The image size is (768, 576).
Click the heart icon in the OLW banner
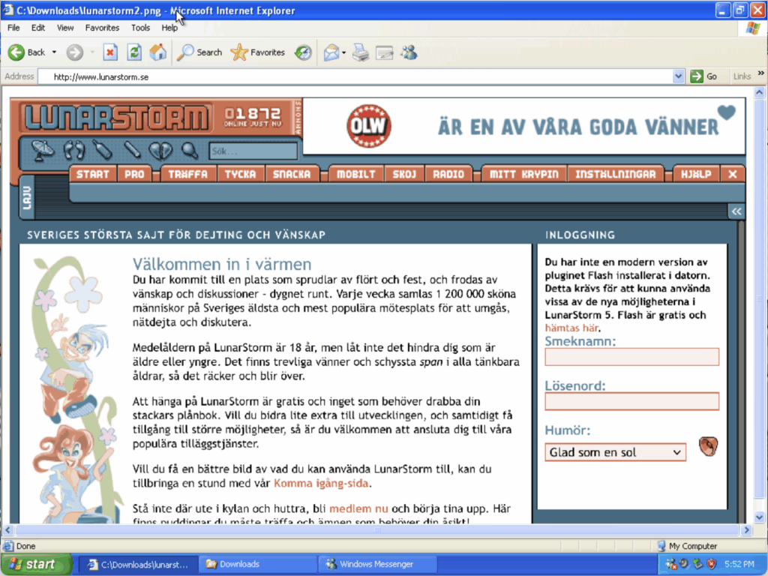726,112
